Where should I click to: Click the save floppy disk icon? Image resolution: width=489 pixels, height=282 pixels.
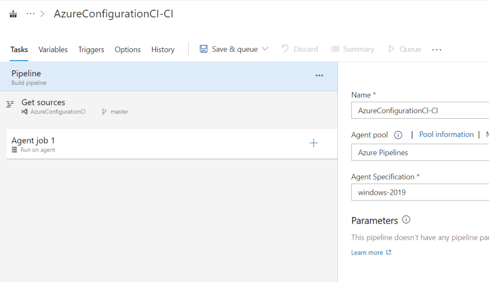pos(204,49)
